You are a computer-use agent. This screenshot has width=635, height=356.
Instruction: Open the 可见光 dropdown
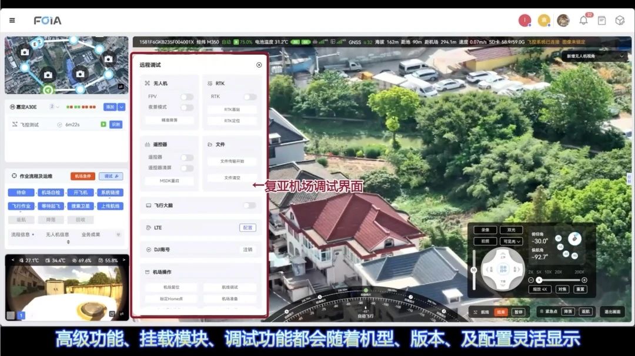click(x=510, y=241)
